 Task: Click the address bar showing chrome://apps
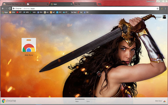point(86,8)
